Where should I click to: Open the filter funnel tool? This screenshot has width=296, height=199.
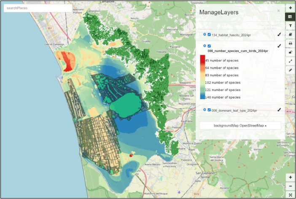point(291,26)
